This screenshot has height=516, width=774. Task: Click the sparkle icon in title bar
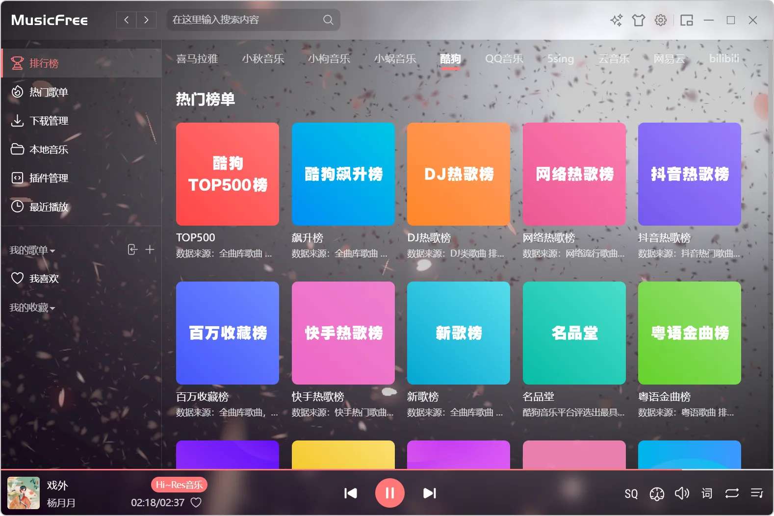point(616,20)
